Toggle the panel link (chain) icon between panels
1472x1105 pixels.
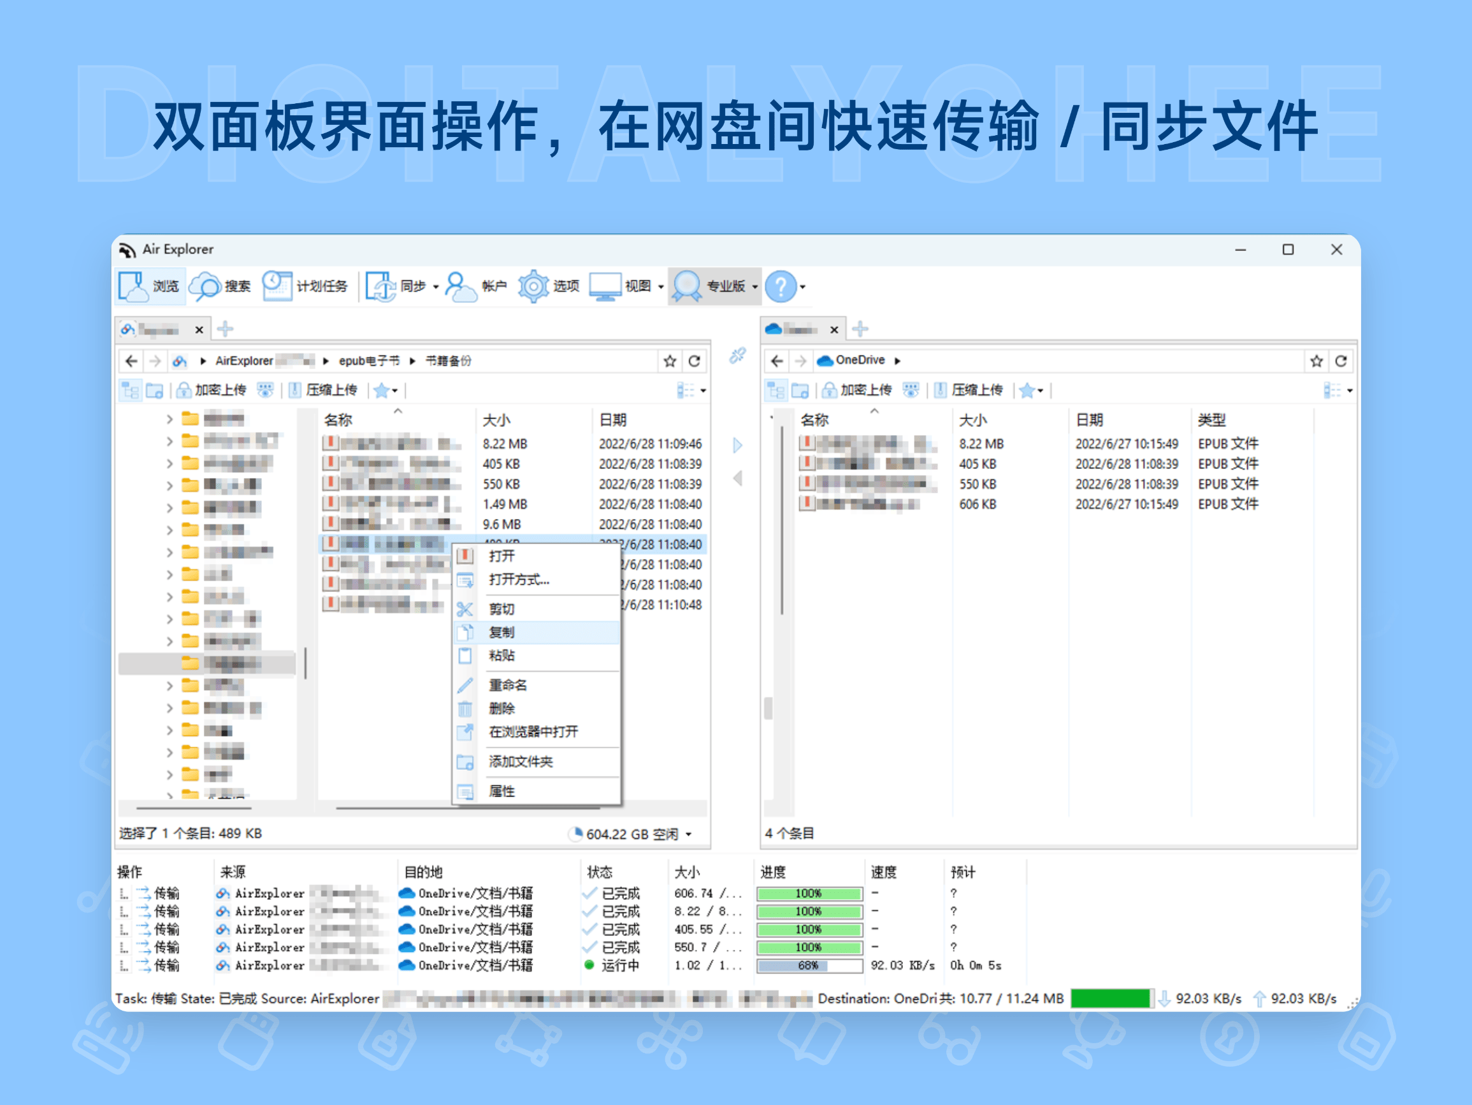[x=737, y=354]
